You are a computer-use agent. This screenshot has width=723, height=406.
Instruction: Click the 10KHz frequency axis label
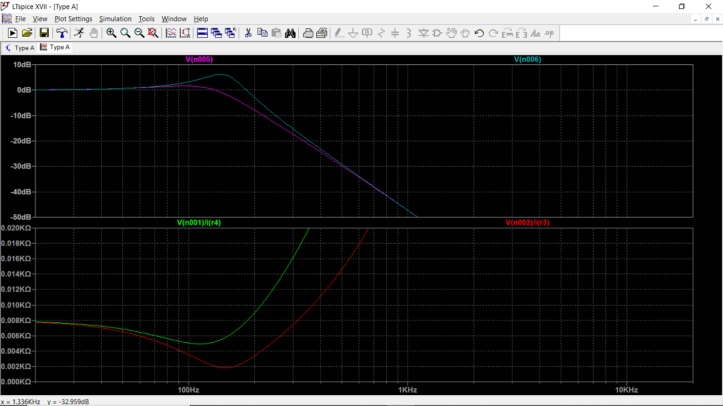627,390
